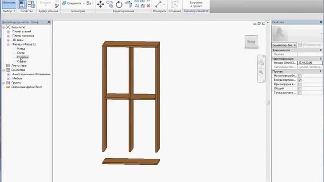This screenshot has height=182, width=324.
Task: Open the Семейство: Ме dropdown
Action: [284, 45]
